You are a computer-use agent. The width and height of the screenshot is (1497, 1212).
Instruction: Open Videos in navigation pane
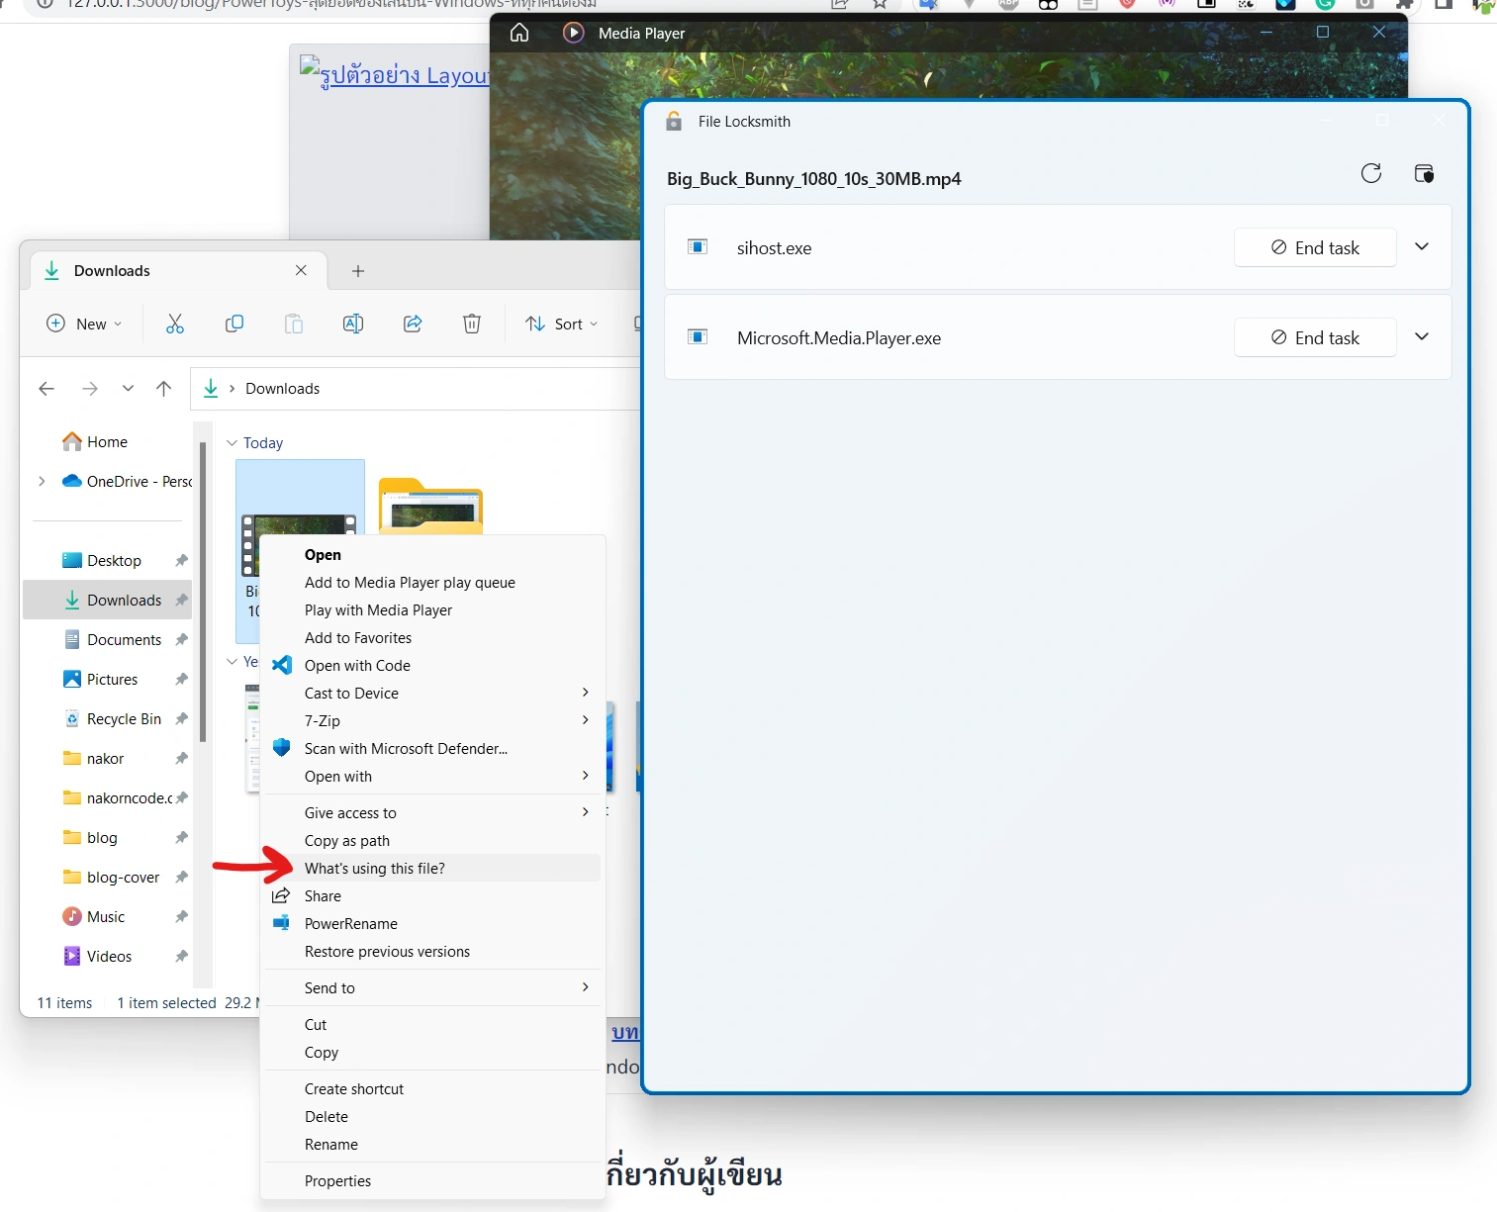(107, 957)
